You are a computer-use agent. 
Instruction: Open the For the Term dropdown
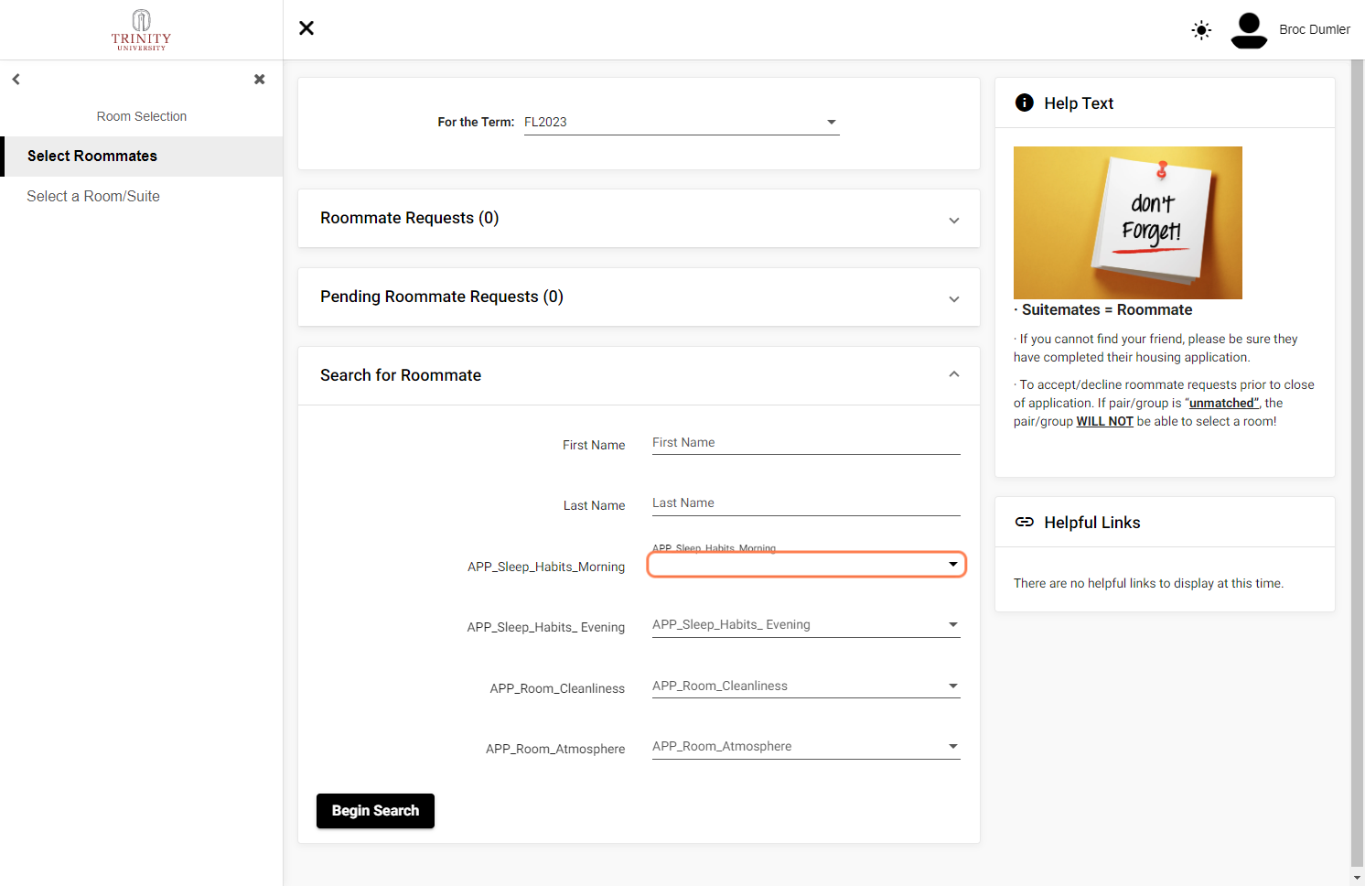(682, 122)
